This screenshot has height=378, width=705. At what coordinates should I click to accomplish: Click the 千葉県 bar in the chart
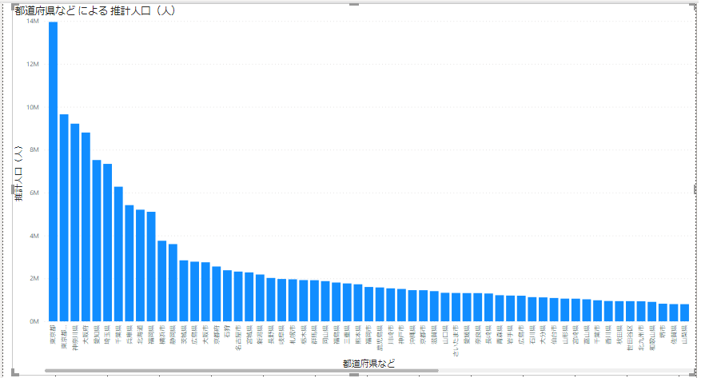coord(118,254)
